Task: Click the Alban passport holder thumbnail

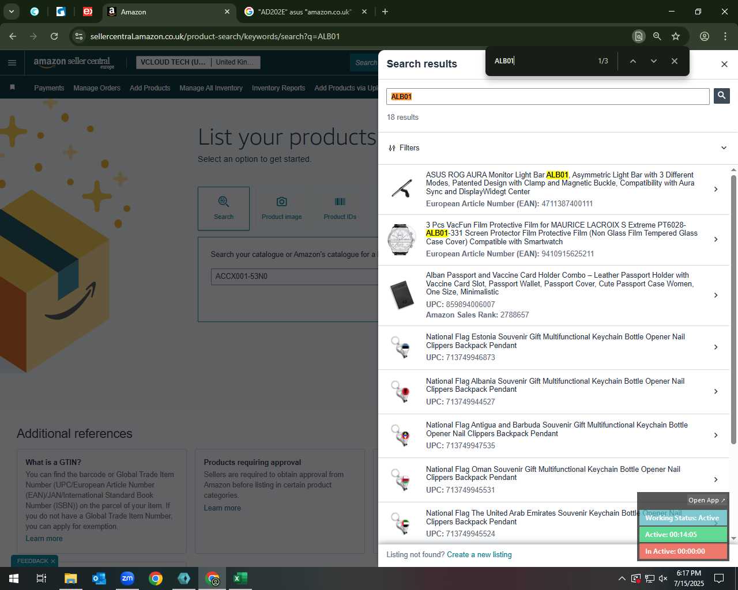Action: 402,295
